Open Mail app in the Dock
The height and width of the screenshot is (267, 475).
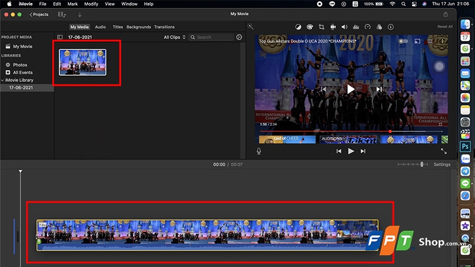pos(465,73)
